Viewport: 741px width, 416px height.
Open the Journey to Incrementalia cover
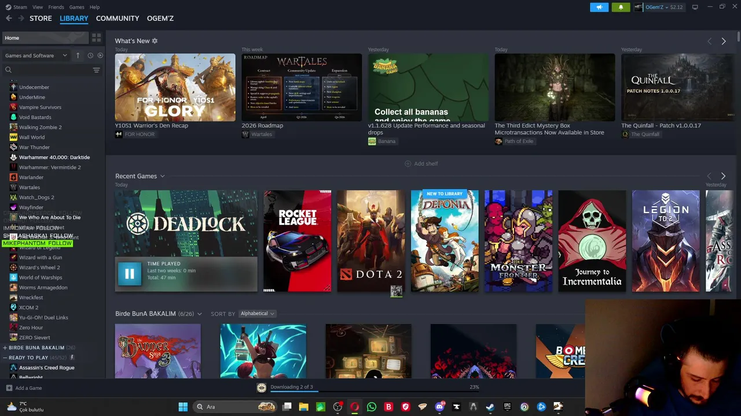point(592,241)
